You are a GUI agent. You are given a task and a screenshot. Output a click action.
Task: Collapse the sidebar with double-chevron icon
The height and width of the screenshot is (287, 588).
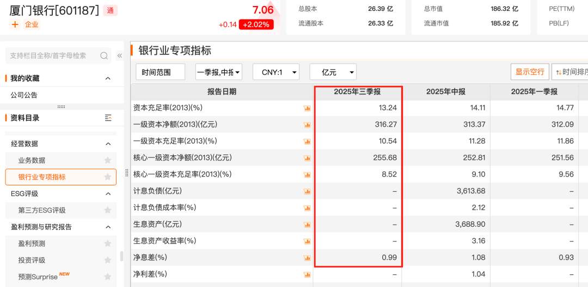tap(119, 55)
